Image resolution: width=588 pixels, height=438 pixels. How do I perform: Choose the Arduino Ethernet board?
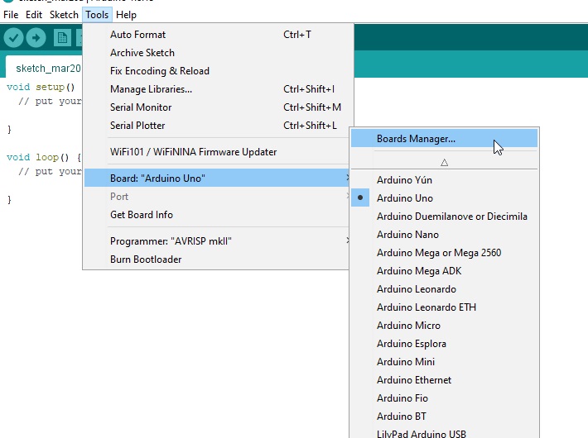pyautogui.click(x=445, y=379)
